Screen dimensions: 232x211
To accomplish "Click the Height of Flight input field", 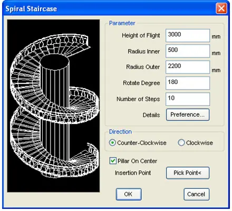I will click(188, 35).
